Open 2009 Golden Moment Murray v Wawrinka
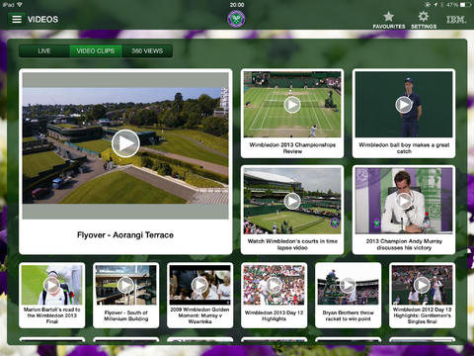The width and height of the screenshot is (474, 356). (199, 295)
